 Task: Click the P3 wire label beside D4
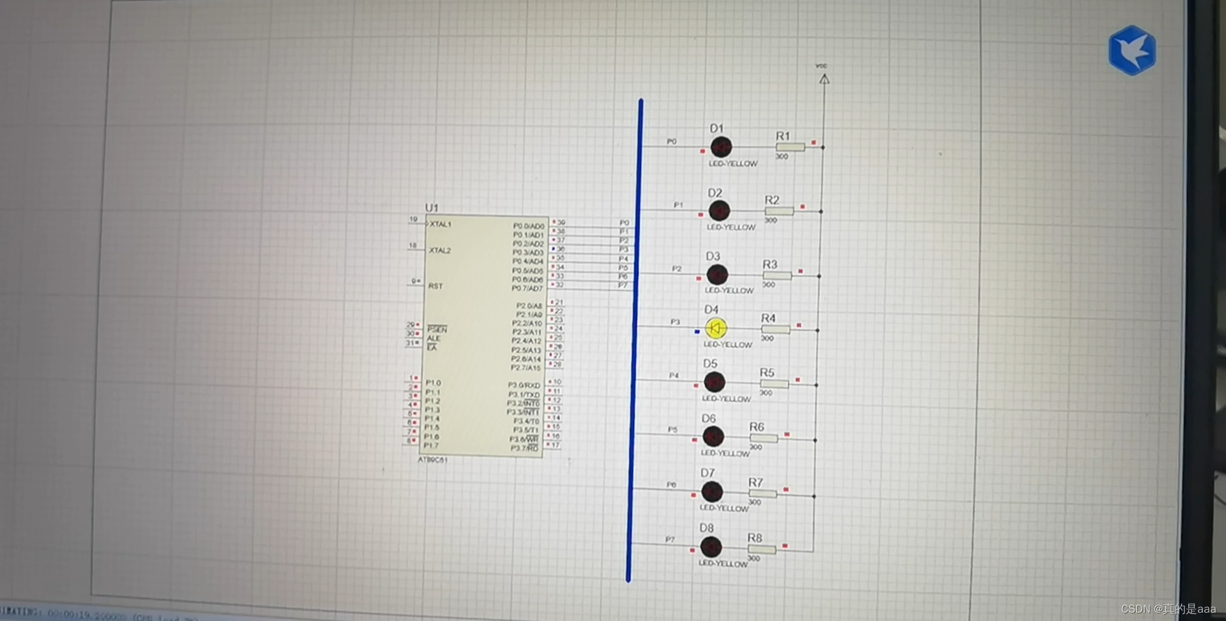675,322
